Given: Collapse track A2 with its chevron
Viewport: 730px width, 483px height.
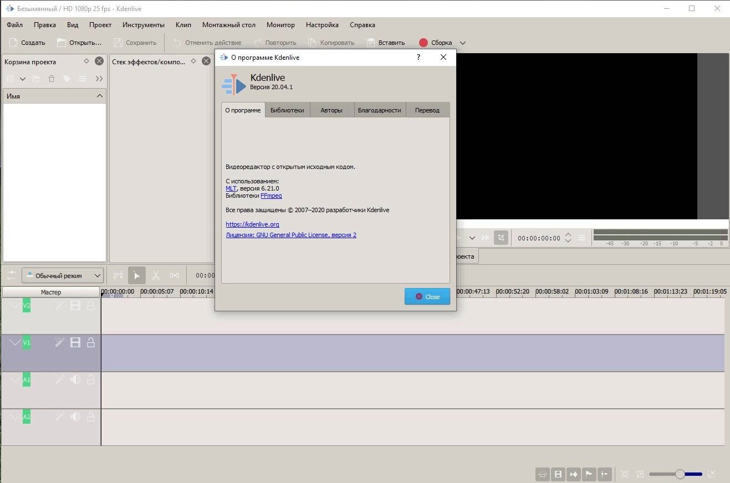Looking at the screenshot, I should click(15, 417).
